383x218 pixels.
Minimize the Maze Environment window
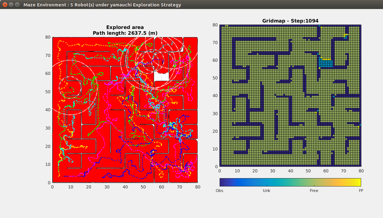coord(11,5)
